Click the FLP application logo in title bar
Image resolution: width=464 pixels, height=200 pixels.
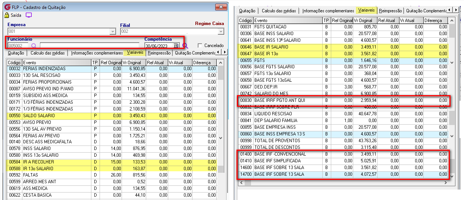(x=7, y=7)
